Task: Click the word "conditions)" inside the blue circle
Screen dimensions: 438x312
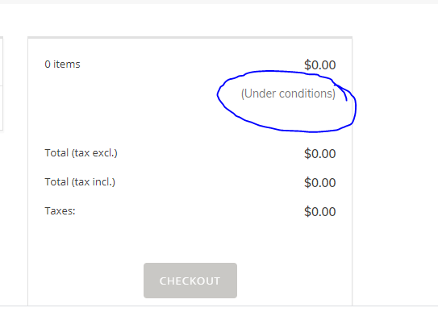Action: [307, 94]
